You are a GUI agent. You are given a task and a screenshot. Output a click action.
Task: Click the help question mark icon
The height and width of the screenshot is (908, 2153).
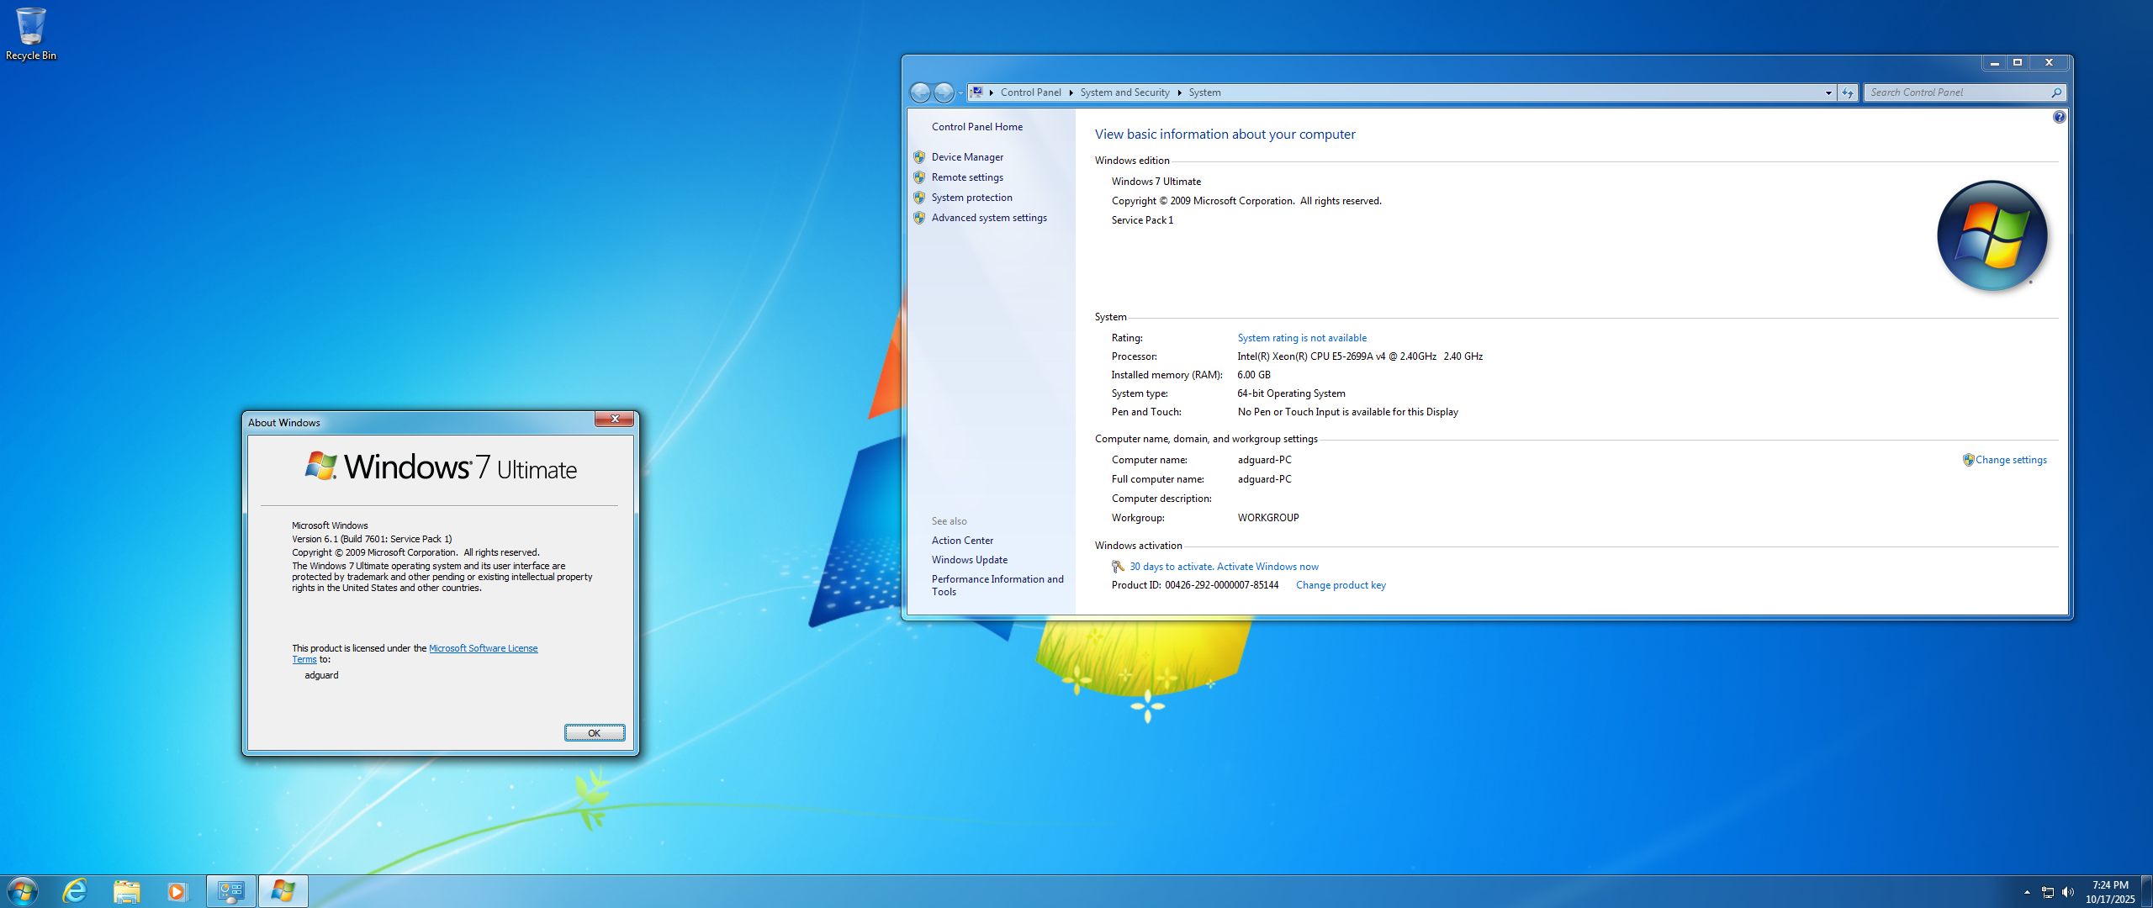click(x=2059, y=117)
